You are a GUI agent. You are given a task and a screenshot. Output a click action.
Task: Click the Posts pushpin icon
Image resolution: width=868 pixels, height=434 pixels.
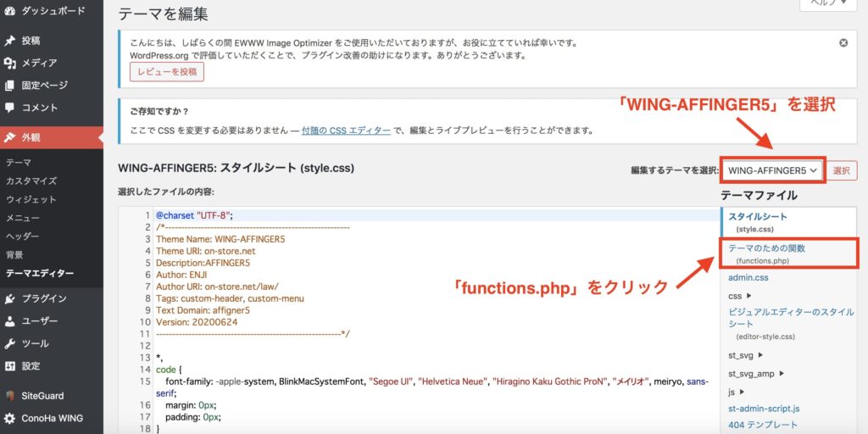9,41
